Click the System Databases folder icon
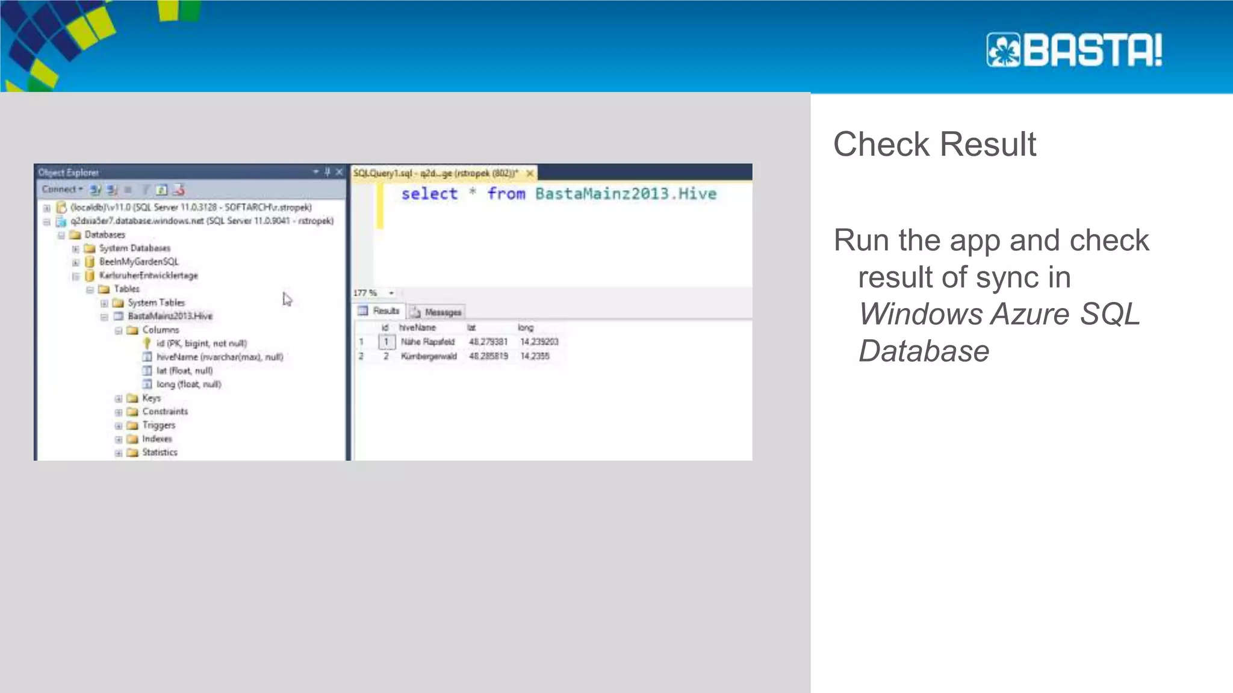 tap(90, 248)
